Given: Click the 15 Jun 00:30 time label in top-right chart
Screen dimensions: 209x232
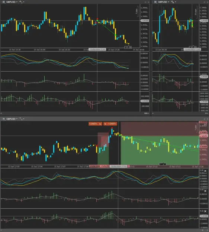Looking at the screenshot, I should click(x=161, y=50).
